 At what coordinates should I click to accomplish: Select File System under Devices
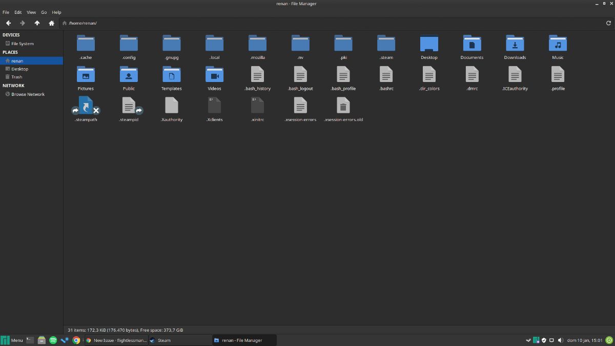pos(22,43)
